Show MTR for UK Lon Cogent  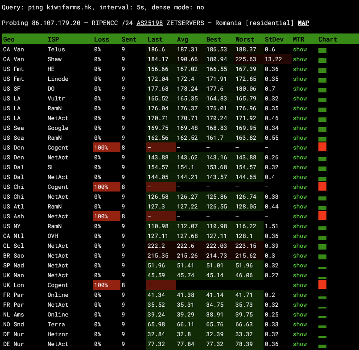(x=300, y=285)
